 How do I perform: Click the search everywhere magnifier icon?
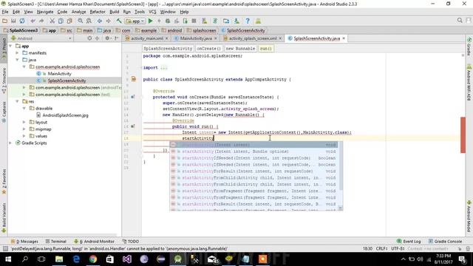click(x=460, y=20)
